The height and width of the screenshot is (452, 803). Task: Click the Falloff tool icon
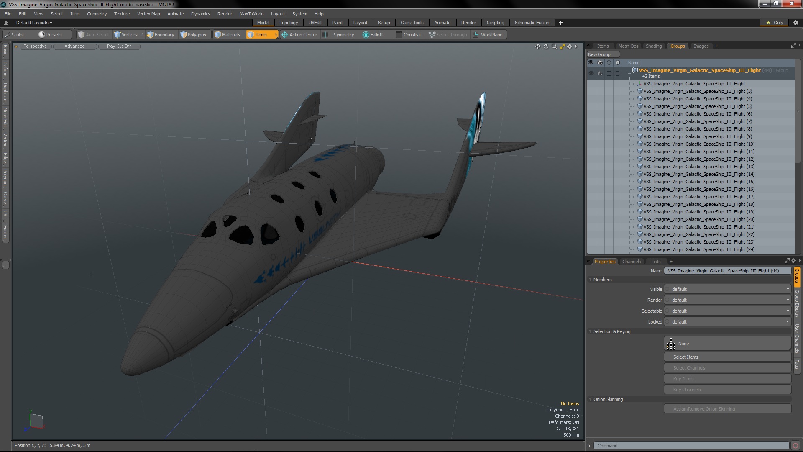tap(366, 34)
